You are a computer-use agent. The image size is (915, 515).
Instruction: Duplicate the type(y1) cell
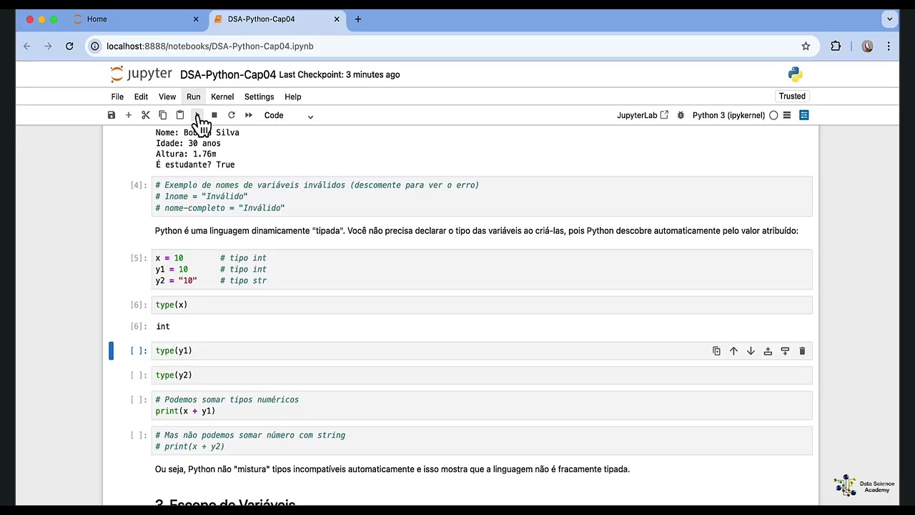click(716, 351)
